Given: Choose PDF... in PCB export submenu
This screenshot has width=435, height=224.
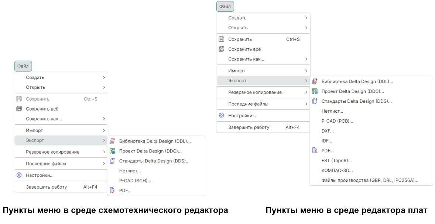Looking at the screenshot, I should [371, 151].
